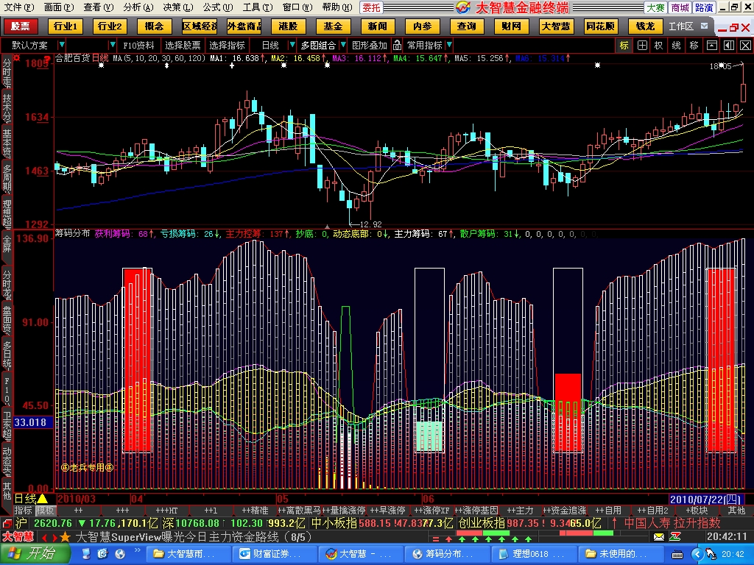Select the ++涨停基因 indicator tab
This screenshot has width=754, height=565.
[x=476, y=511]
